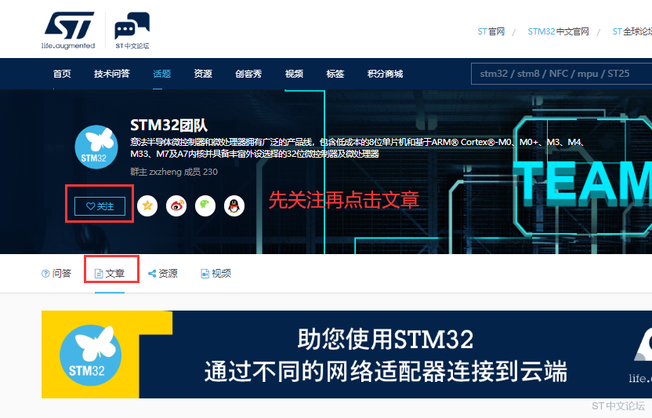Click the 群主 zxzheng 成员 230 text
This screenshot has width=652, height=418.
point(174,172)
